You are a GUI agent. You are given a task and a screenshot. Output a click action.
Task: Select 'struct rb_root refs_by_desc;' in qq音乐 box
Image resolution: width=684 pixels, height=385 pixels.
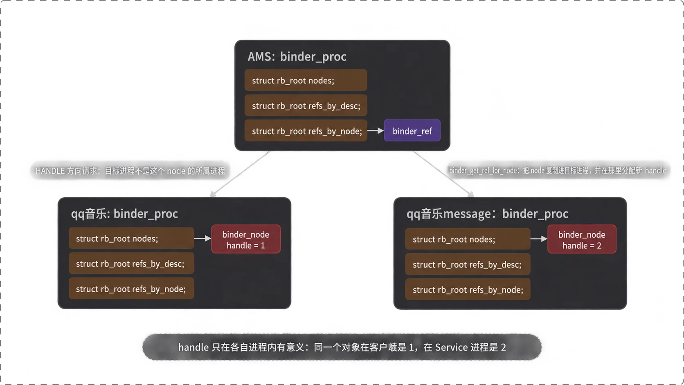coord(131,264)
